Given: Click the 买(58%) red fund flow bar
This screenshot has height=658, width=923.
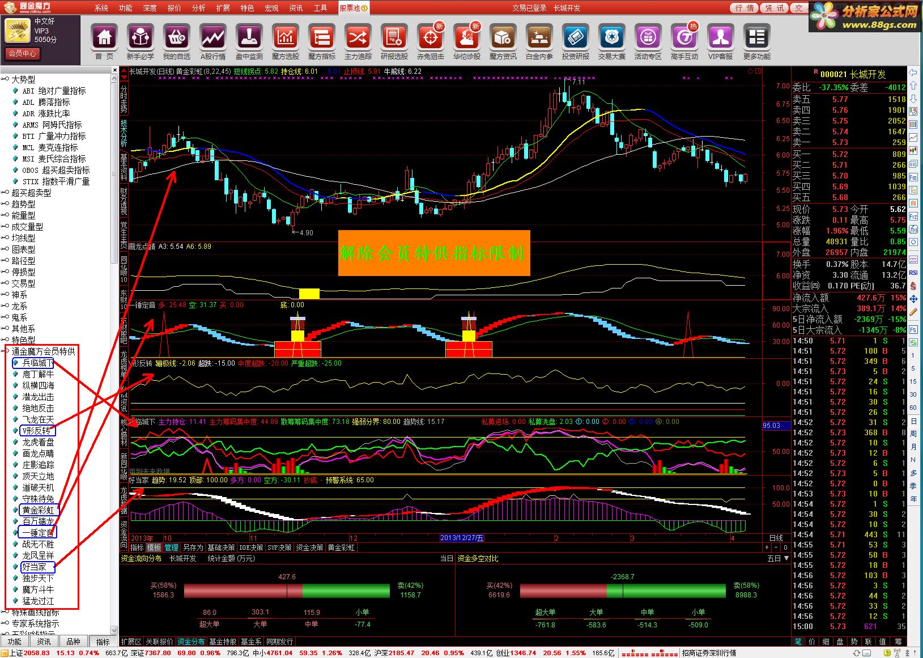Looking at the screenshot, I should pyautogui.click(x=243, y=591).
